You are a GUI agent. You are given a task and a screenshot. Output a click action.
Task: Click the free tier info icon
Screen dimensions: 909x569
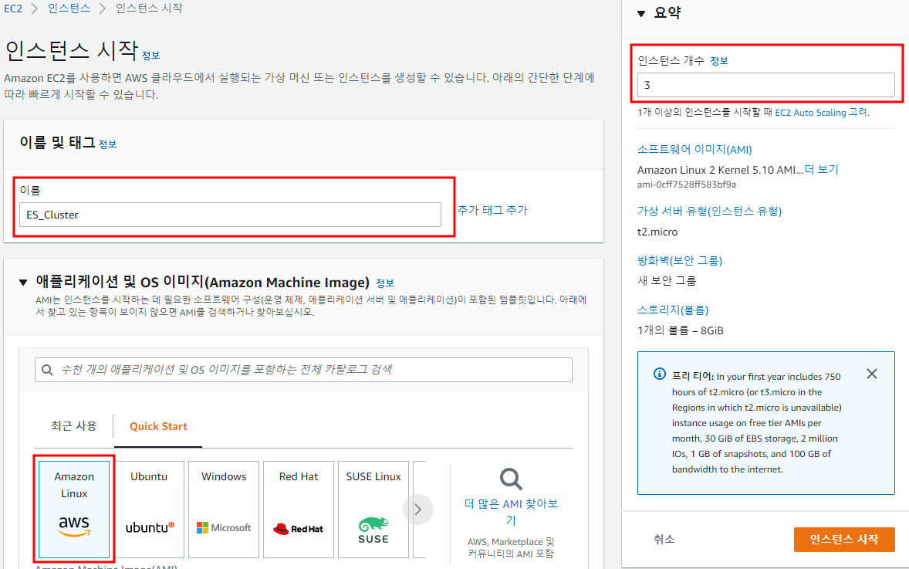pyautogui.click(x=660, y=374)
